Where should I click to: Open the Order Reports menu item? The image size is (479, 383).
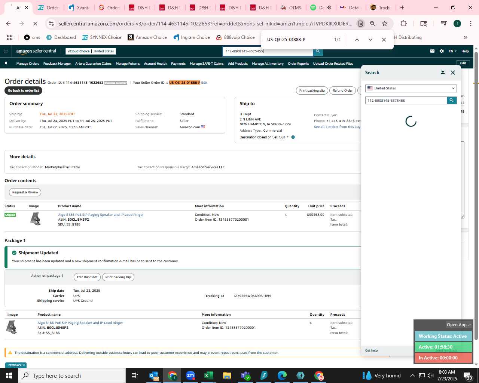click(298, 64)
